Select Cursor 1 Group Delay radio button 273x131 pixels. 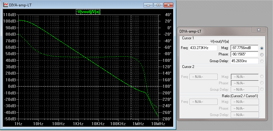pyautogui.click(x=262, y=61)
